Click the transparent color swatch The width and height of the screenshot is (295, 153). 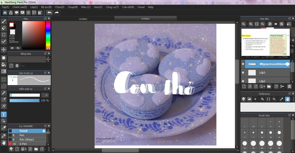click(12, 32)
